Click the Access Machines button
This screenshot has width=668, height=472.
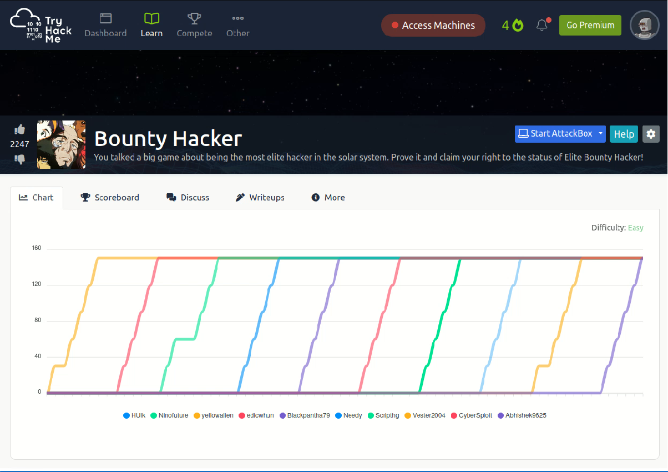433,26
